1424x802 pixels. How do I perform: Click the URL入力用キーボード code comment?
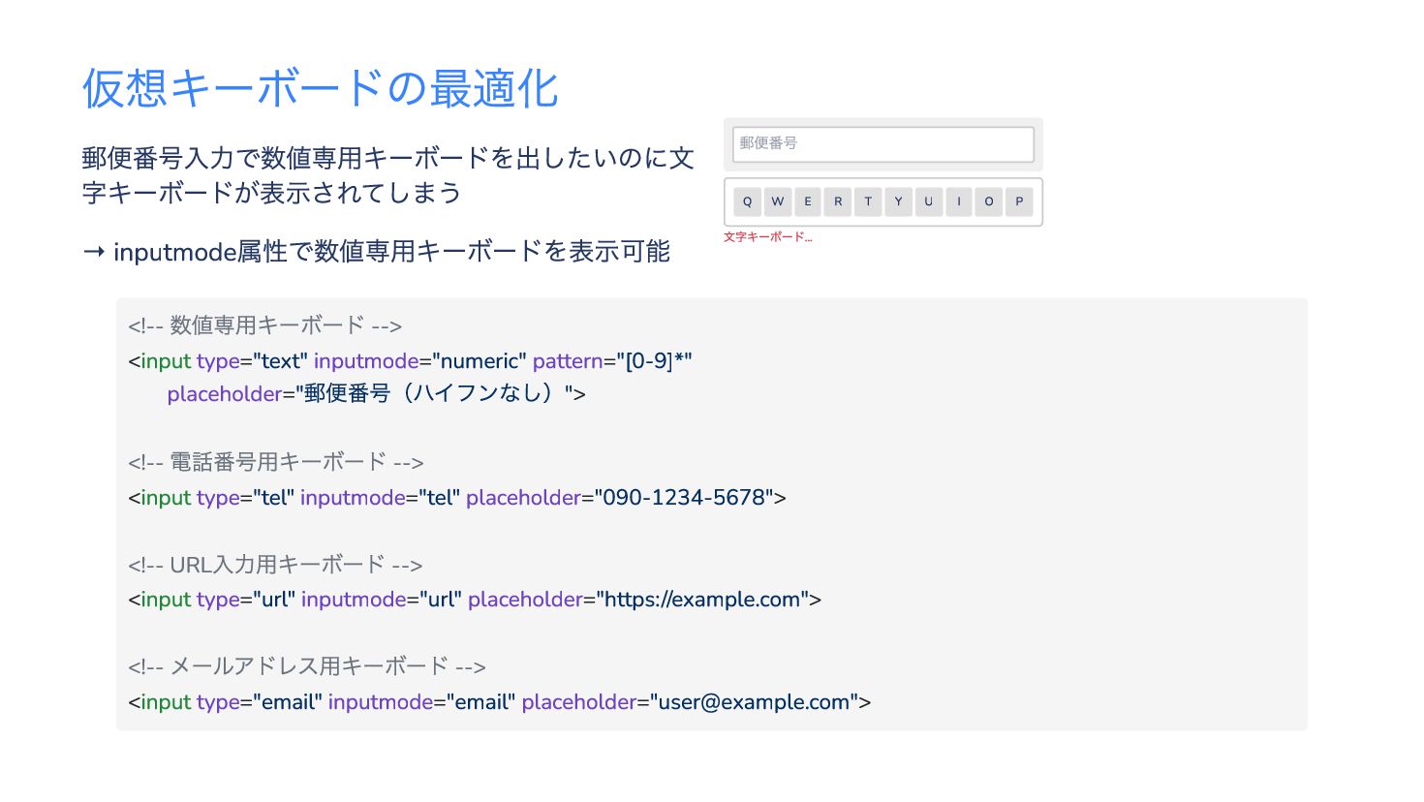tap(275, 565)
